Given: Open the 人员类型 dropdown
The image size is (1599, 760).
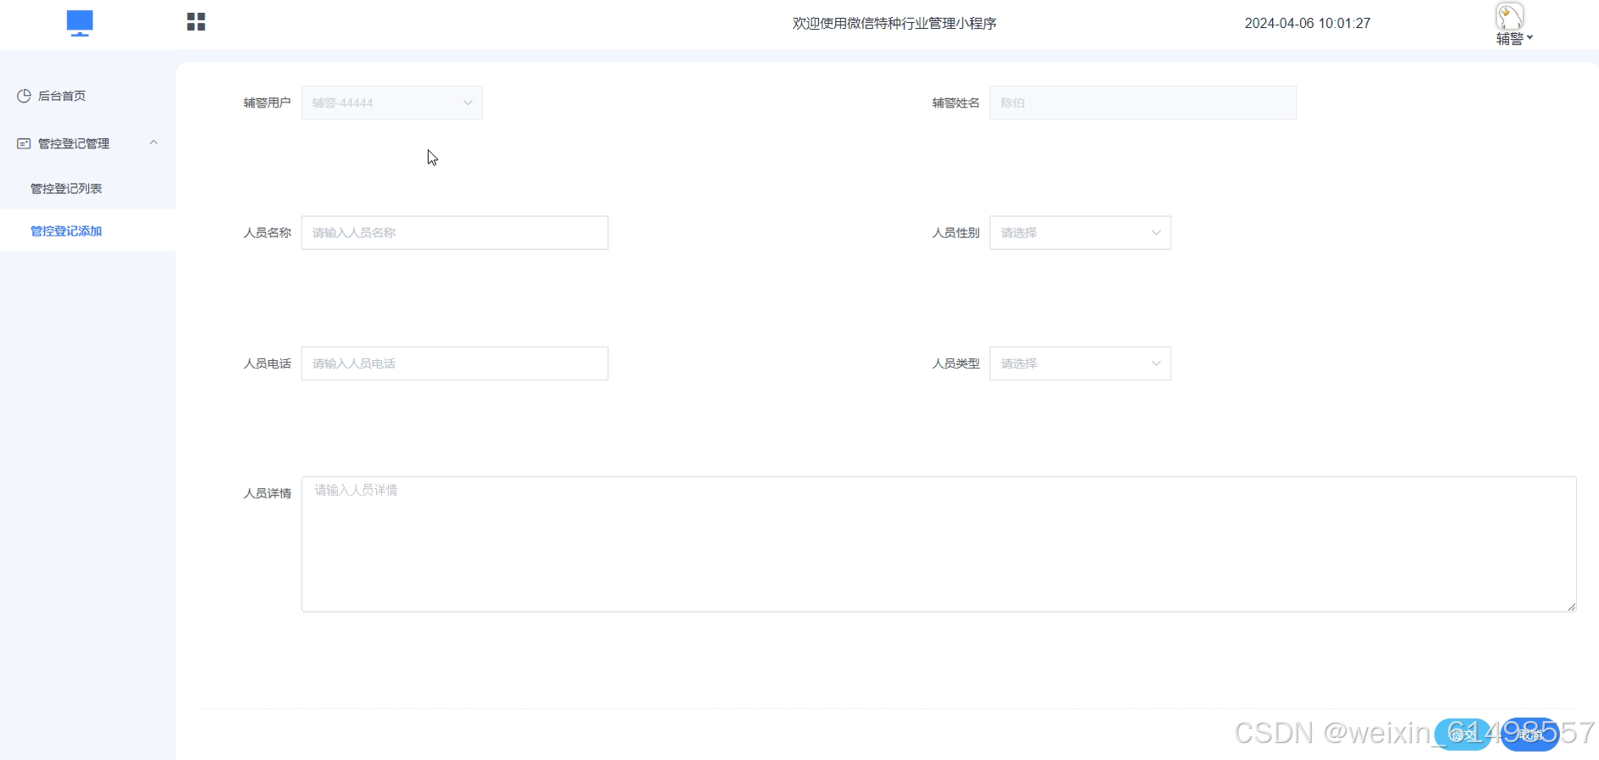Looking at the screenshot, I should click(1080, 363).
